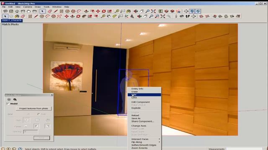Choose Paint Bucket in second toolbar row
This screenshot has height=150, width=268.
pyautogui.click(x=17, y=16)
